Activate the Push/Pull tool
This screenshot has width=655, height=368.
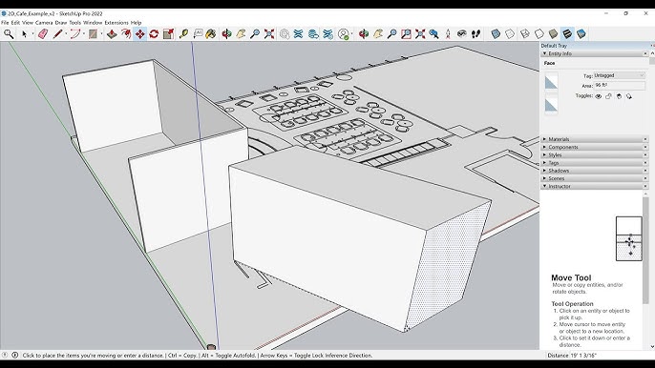click(112, 33)
